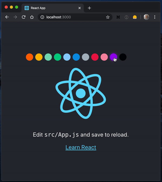Pick the light blue color swatch
Image resolution: width=162 pixels, height=182 pixels.
tap(67, 57)
